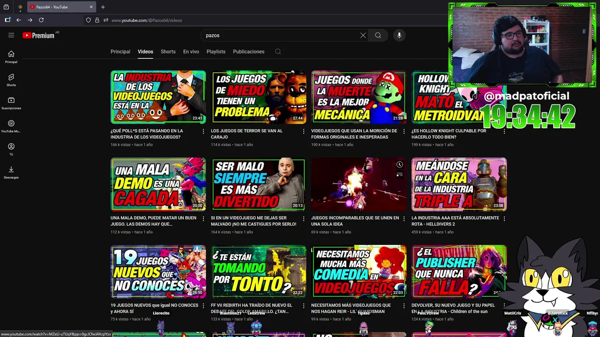This screenshot has width=600, height=337.
Task: Open title Los juegos de terror se van
Action: 247,134
